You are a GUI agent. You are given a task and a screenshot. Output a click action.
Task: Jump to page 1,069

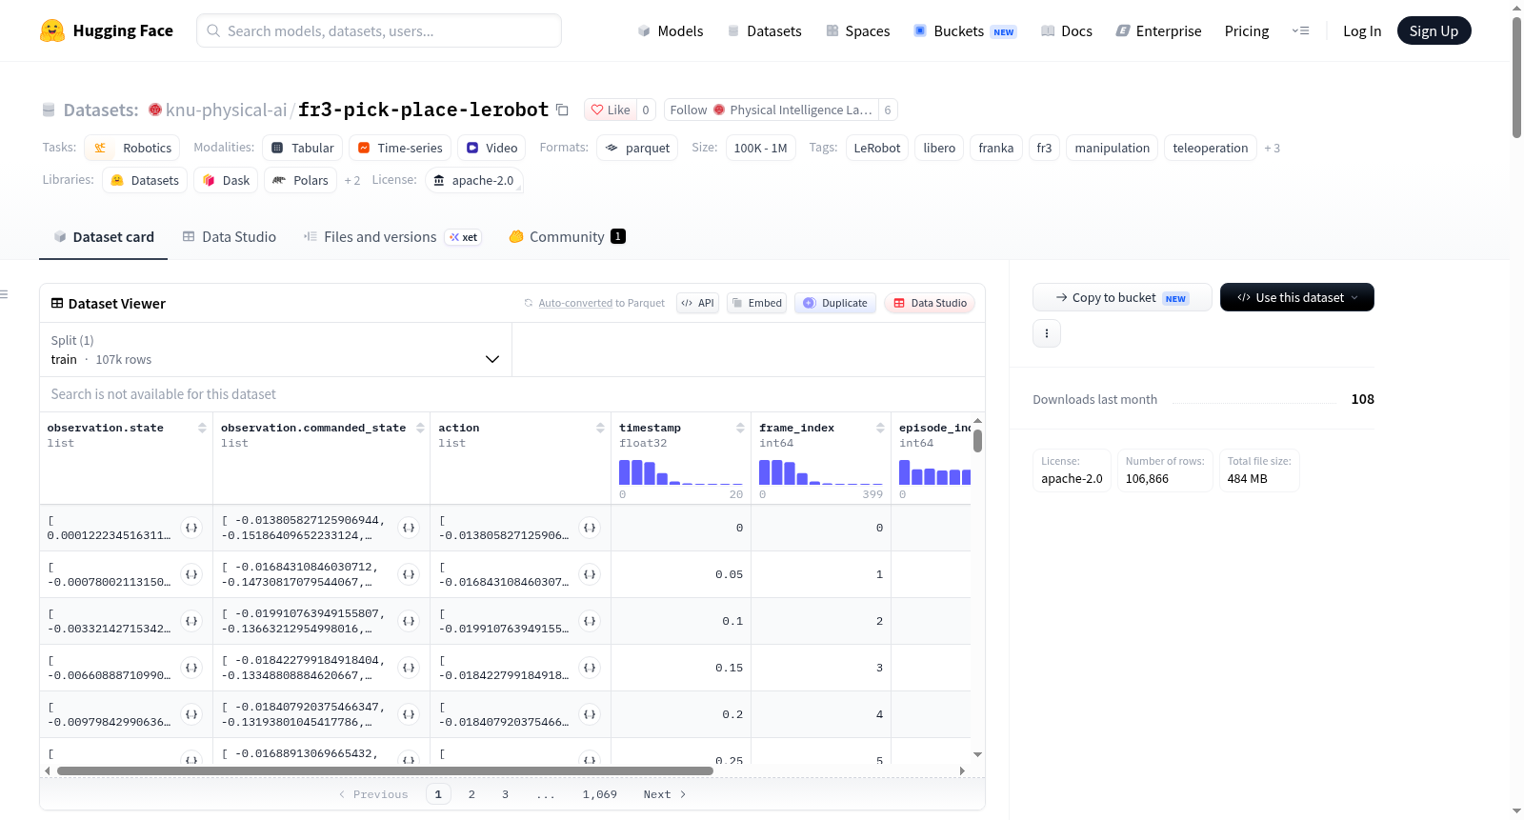pyautogui.click(x=600, y=794)
